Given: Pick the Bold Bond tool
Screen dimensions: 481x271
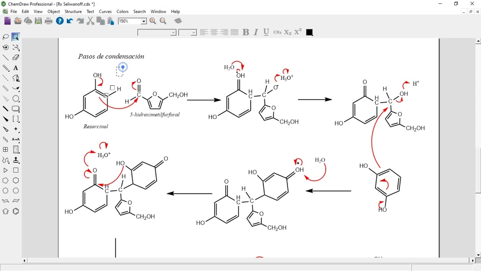Looking at the screenshot, I should point(6,109).
